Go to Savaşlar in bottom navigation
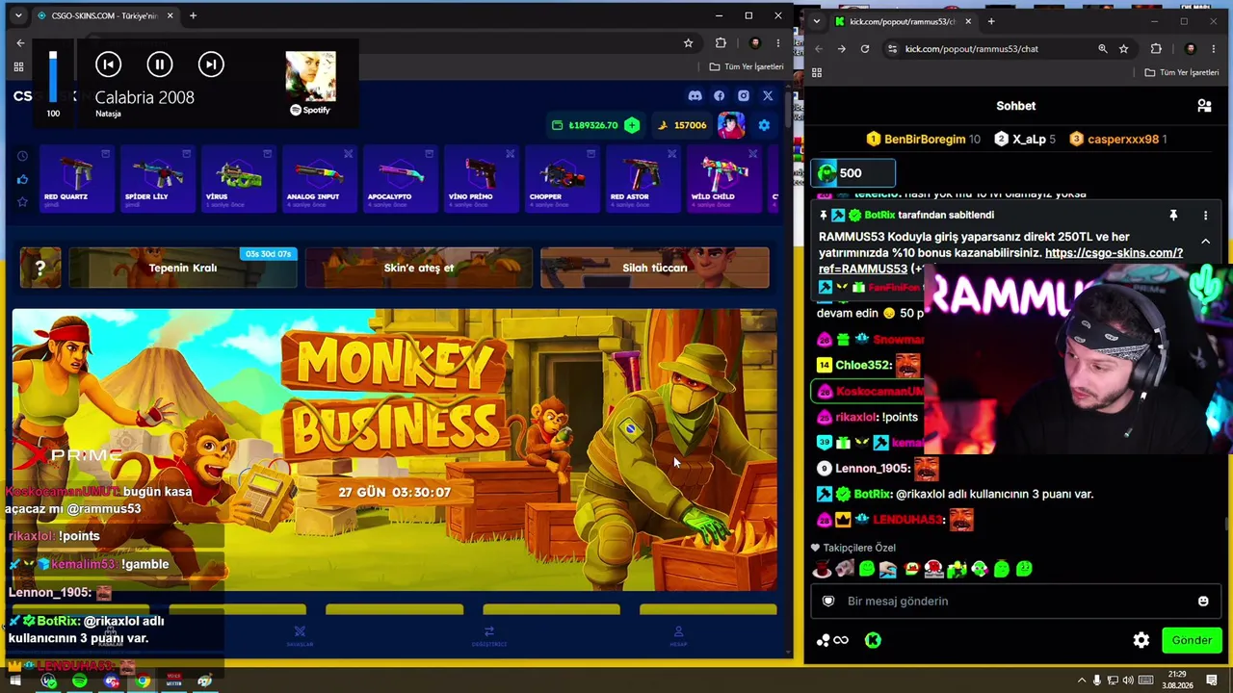The height and width of the screenshot is (693, 1233). [x=300, y=636]
